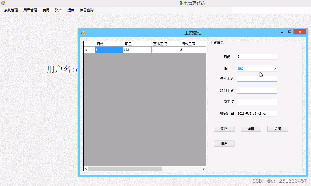Open the 系统管理 menu

coord(10,10)
